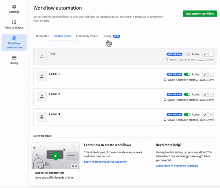The height and width of the screenshot is (188, 220).
Task: Click the pencil icon on Label 3
Action: point(205,114)
